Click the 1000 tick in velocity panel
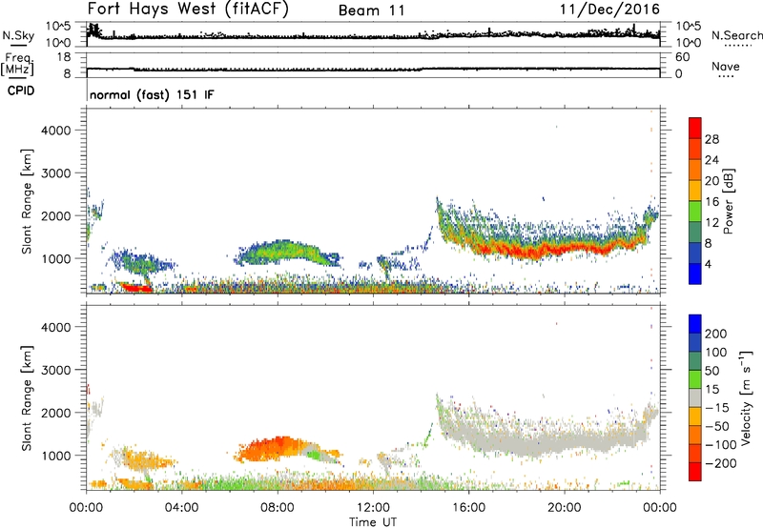The width and height of the screenshot is (763, 528). pos(56,456)
